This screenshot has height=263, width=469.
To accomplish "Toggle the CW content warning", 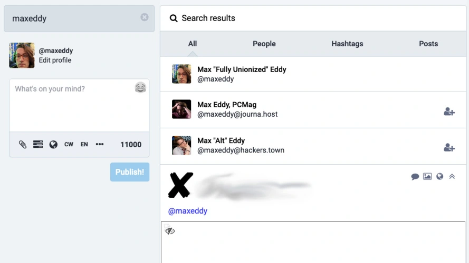I will tap(69, 145).
